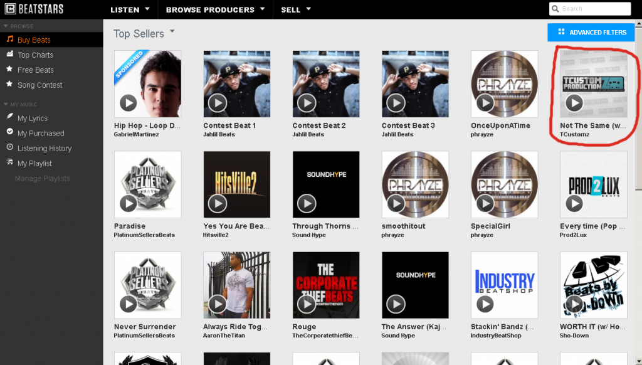
Task: Open IndustryBeatShop producer link
Action: coord(496,336)
